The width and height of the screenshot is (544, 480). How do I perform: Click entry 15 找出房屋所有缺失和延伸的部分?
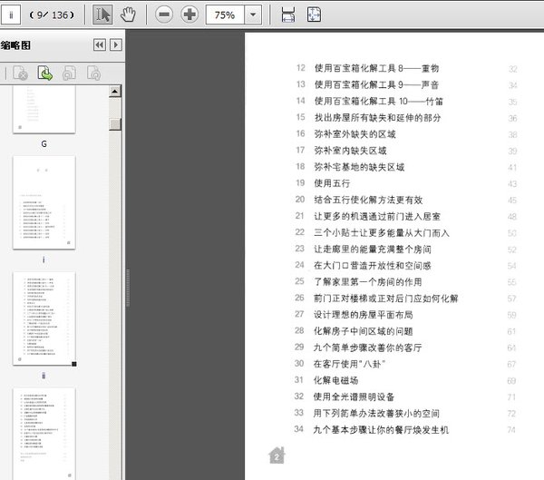pyautogui.click(x=406, y=118)
